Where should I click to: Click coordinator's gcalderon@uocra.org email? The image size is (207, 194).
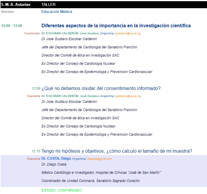[128, 33]
